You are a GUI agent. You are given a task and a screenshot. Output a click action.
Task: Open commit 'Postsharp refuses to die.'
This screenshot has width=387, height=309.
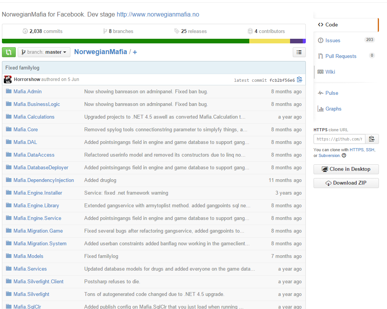(112, 282)
